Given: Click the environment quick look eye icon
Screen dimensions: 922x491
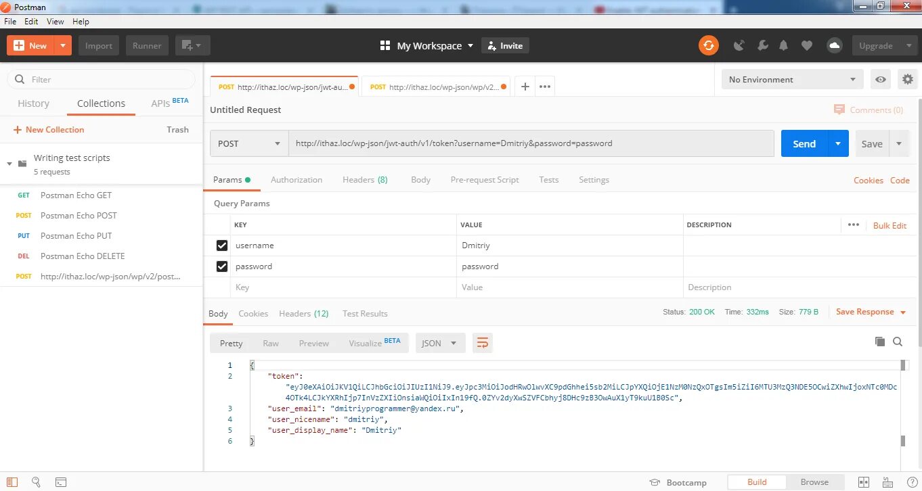Looking at the screenshot, I should click(x=880, y=79).
